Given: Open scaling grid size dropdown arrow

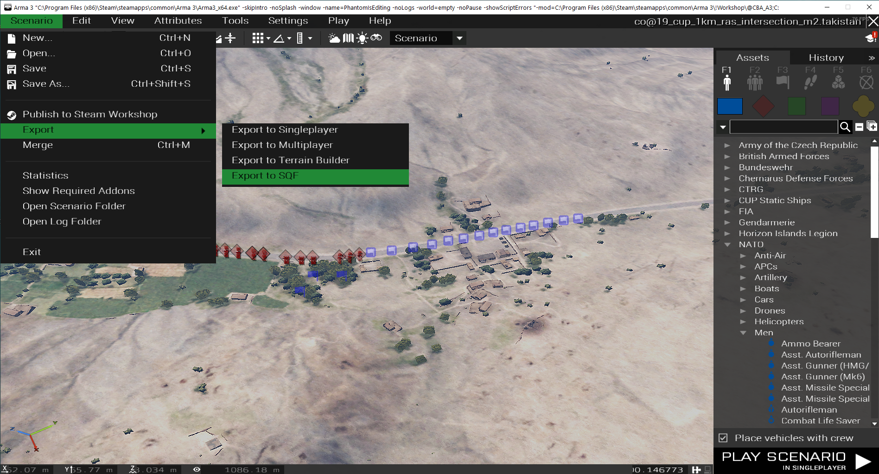Looking at the screenshot, I should pyautogui.click(x=310, y=38).
